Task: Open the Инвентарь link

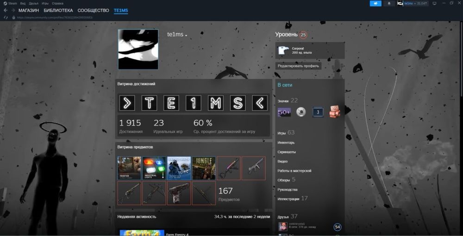Action: (x=286, y=143)
